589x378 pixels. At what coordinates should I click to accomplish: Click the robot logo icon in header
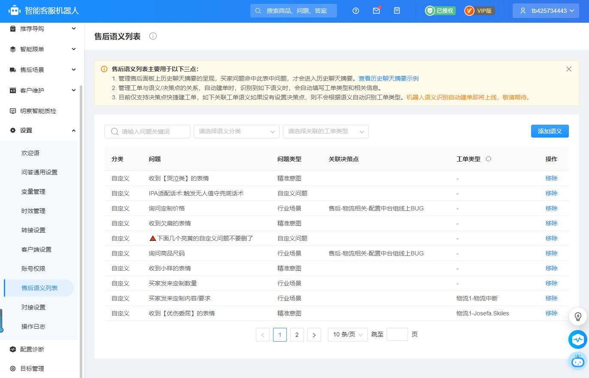coord(14,10)
